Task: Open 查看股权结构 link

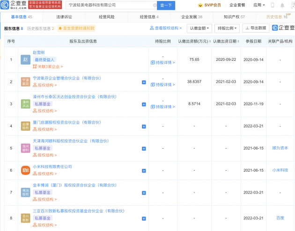Action: (166, 28)
